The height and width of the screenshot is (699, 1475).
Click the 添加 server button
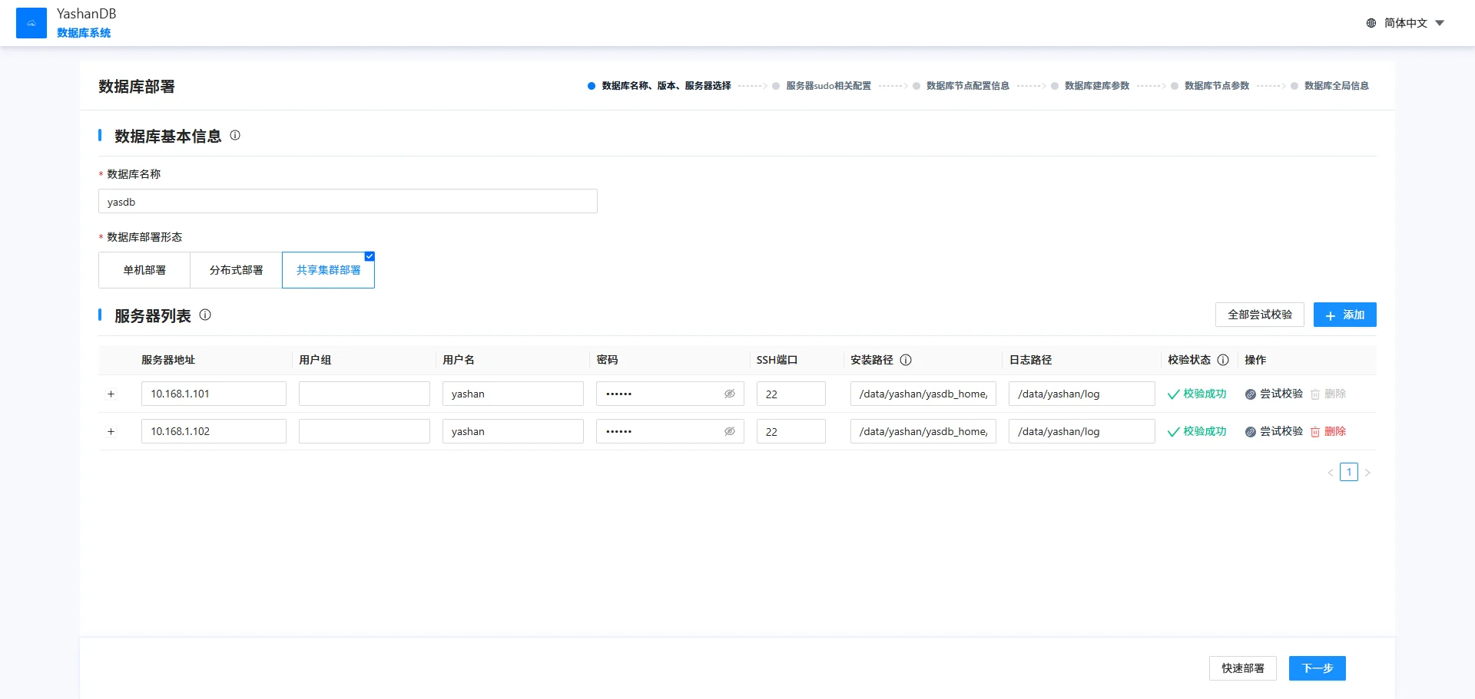pyautogui.click(x=1344, y=315)
